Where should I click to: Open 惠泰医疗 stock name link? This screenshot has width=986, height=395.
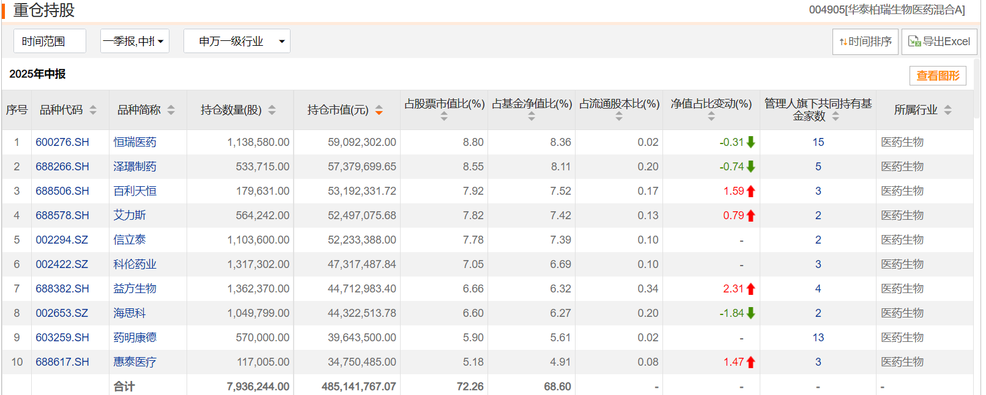tap(135, 362)
